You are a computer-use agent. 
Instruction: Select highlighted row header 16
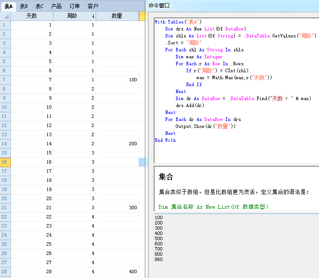pyautogui.click(x=5, y=162)
